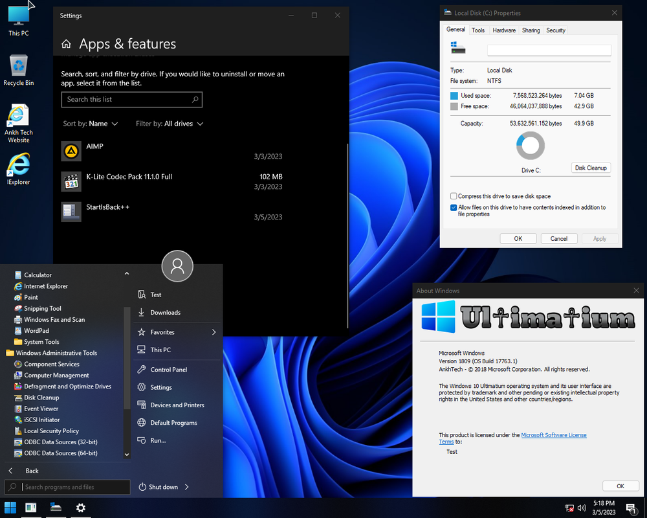The width and height of the screenshot is (647, 518).
Task: Click Disk Cleanup button in Properties
Action: pos(591,168)
